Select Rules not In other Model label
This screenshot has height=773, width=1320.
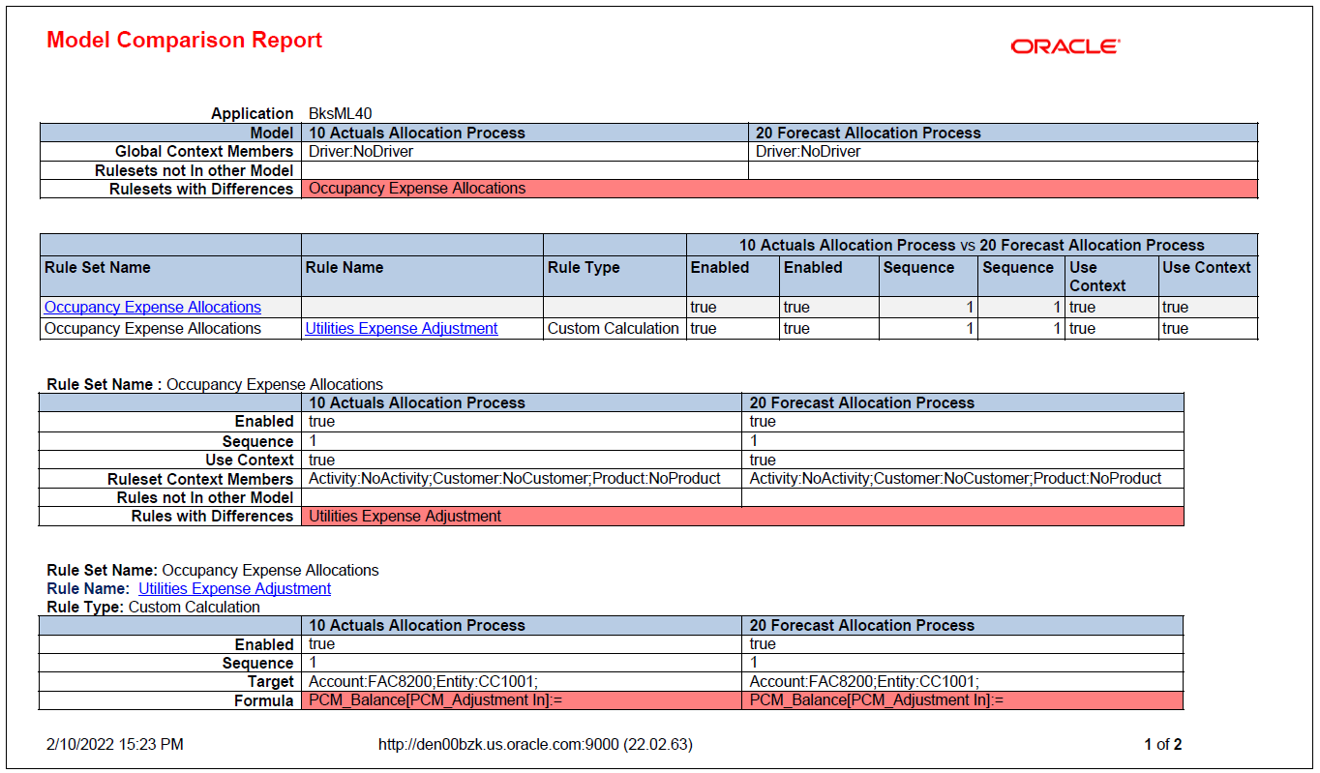click(205, 497)
